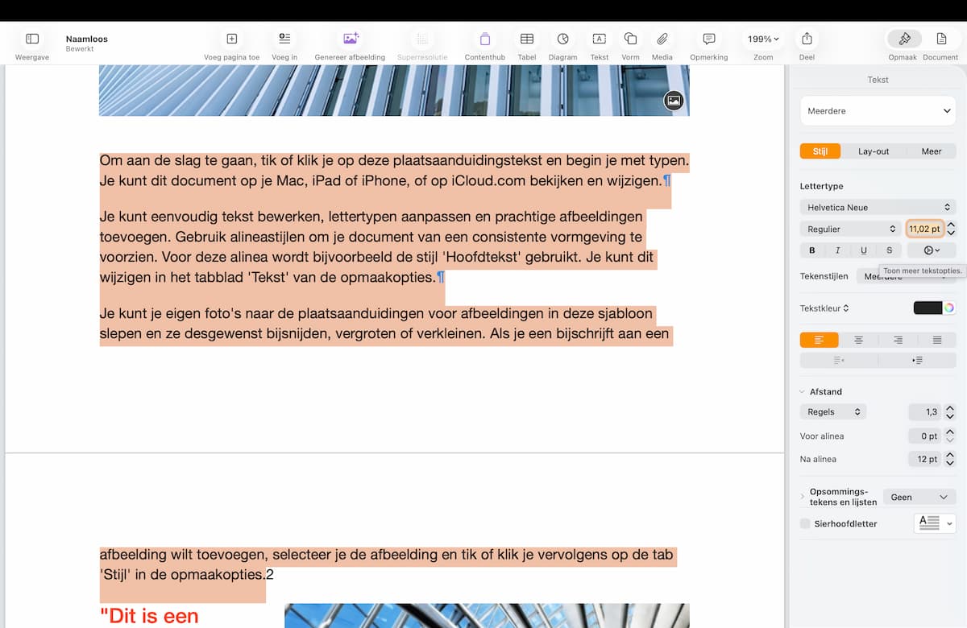Insert a Diagram from the toolbar
This screenshot has width=967, height=628.
click(x=562, y=39)
